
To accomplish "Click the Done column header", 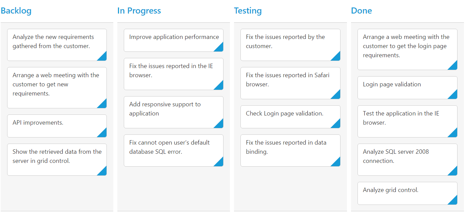I will pos(361,11).
